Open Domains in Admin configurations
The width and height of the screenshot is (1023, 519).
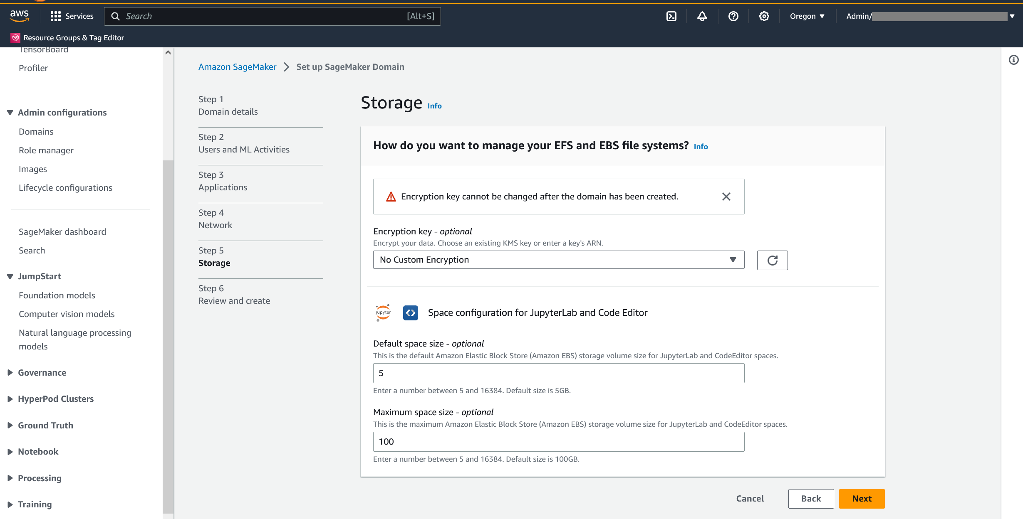[36, 132]
